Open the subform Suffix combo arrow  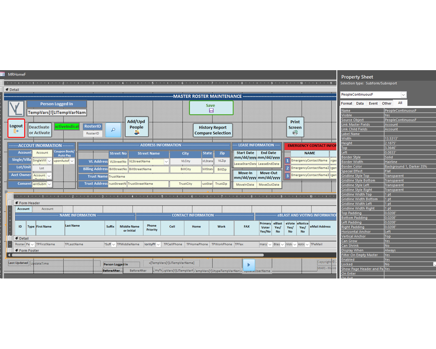click(x=113, y=244)
